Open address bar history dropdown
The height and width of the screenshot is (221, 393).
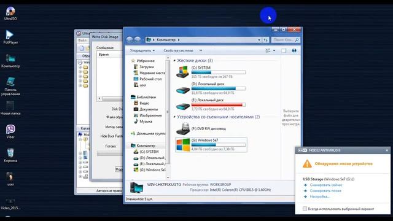click(259, 40)
